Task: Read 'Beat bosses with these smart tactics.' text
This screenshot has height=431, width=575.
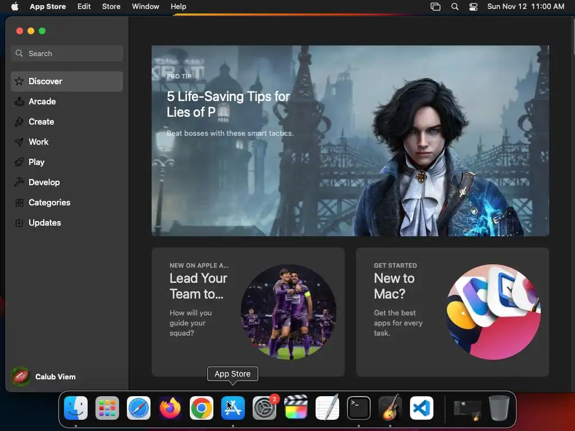Action: pyautogui.click(x=230, y=134)
